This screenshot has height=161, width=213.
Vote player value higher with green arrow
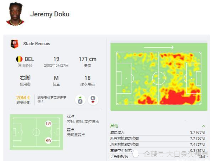tap(80, 100)
